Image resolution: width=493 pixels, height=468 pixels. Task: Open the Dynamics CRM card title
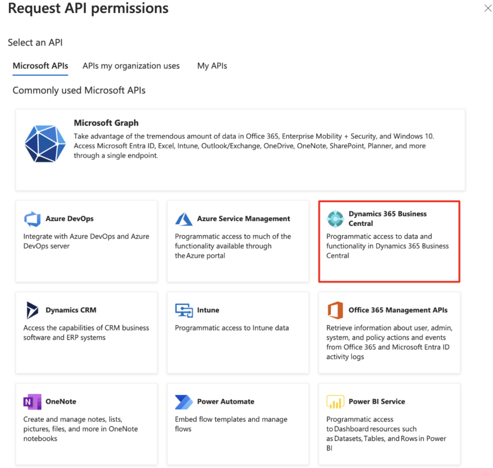tap(71, 310)
